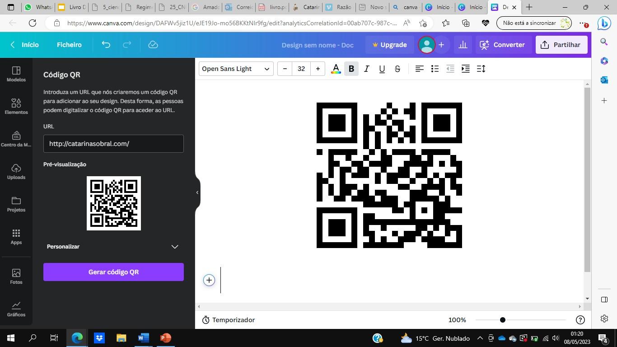Decrease font size with minus button

click(285, 69)
